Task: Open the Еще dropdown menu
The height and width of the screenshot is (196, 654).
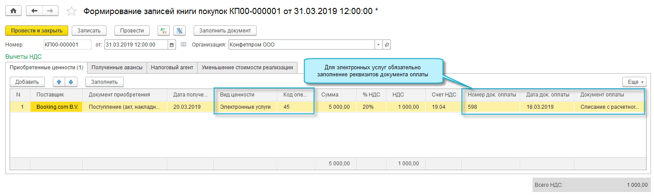Action: click(634, 82)
